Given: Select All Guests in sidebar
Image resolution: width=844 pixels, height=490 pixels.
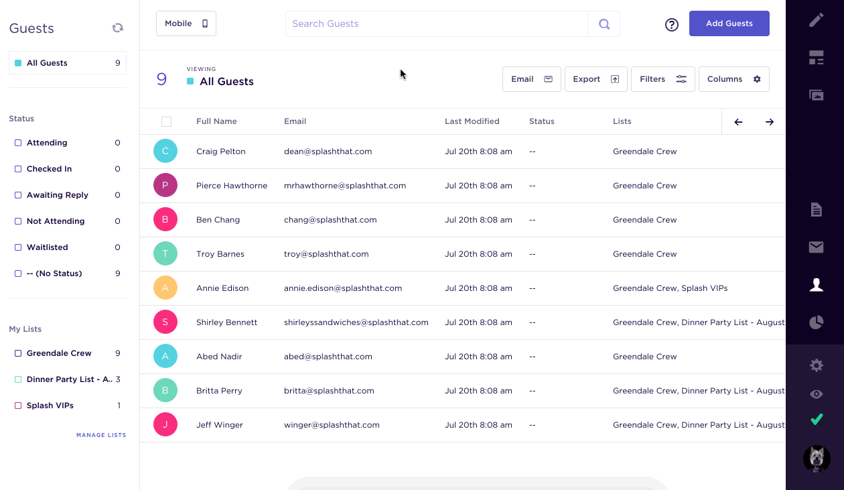Looking at the screenshot, I should 68,63.
